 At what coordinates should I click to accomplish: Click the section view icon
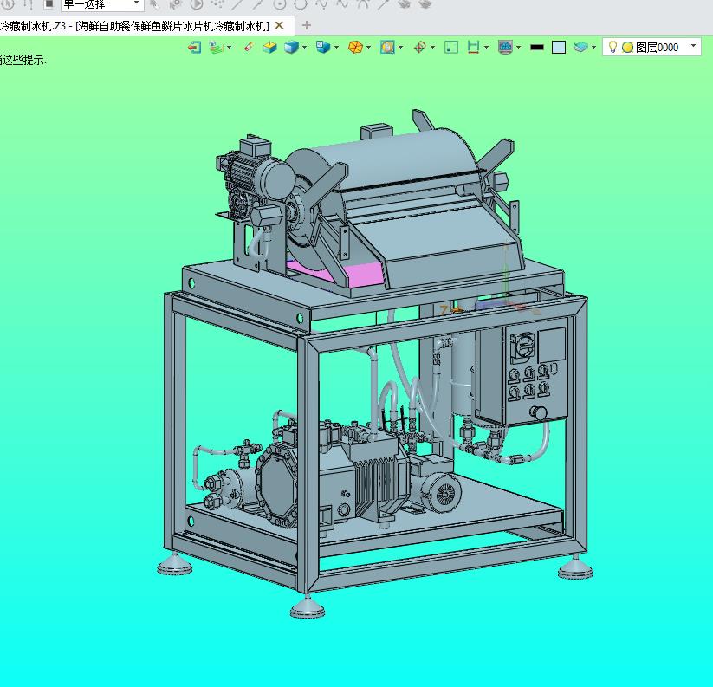tap(387, 47)
